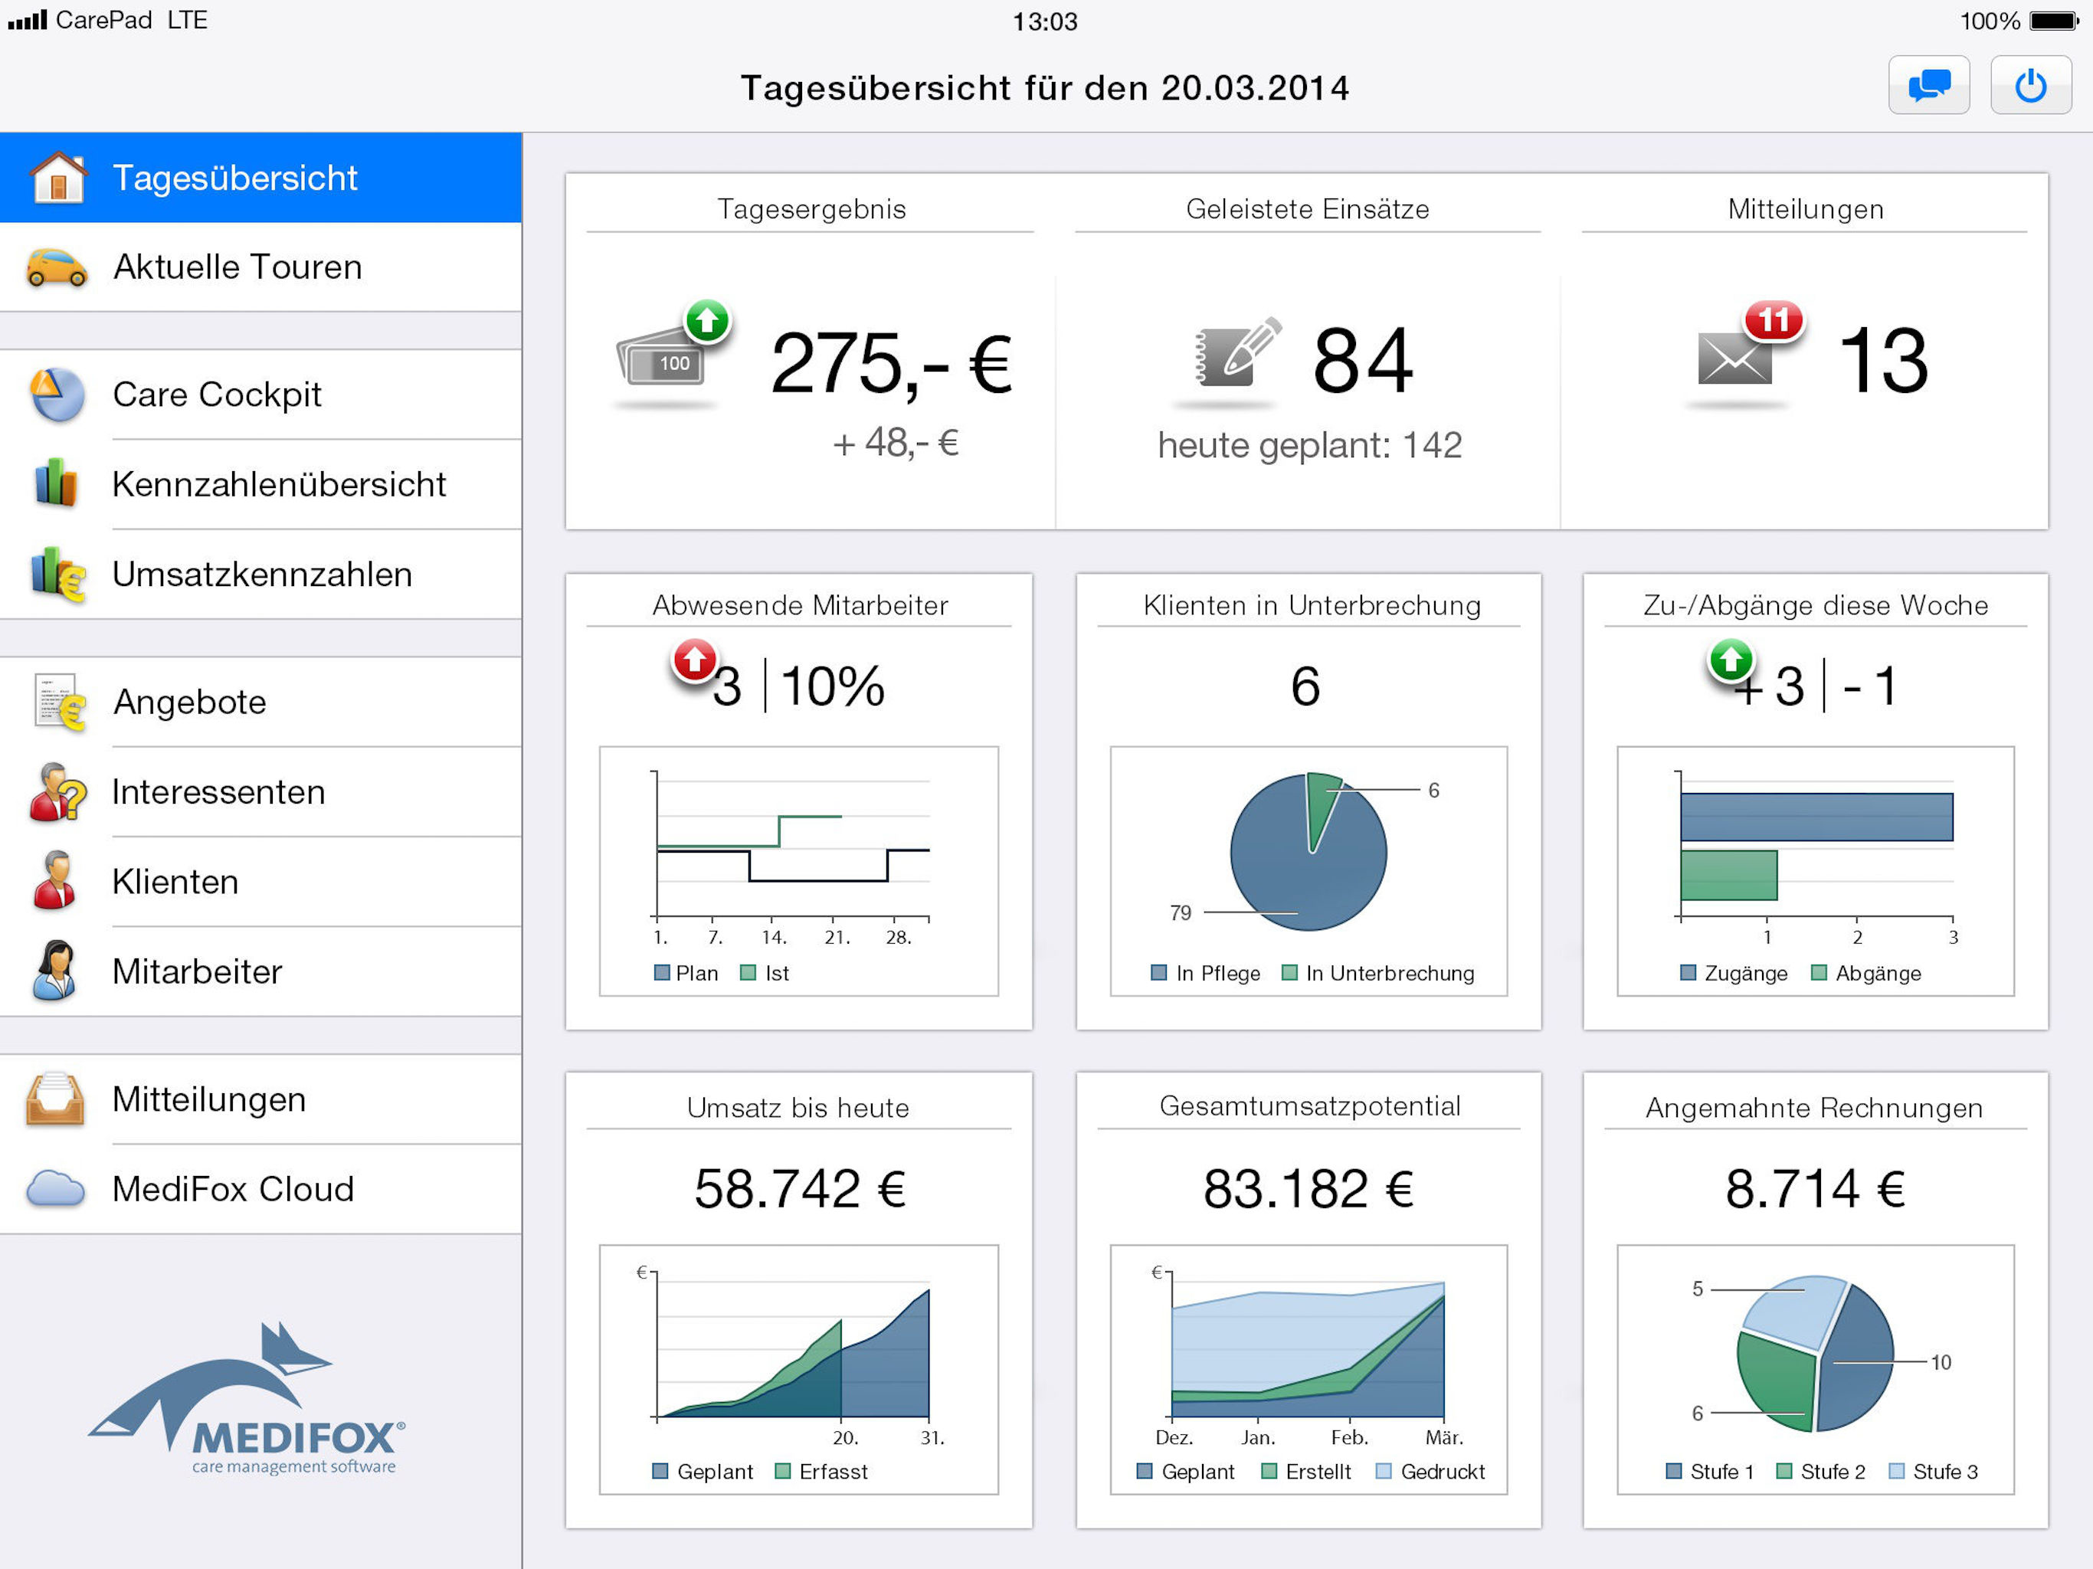
Task: Open Mitteilungen inbox in sidebar
Action: [x=208, y=1099]
